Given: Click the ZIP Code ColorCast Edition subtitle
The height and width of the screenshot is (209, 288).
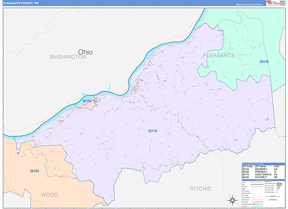Looking at the screenshot, I should [x=249, y=4].
